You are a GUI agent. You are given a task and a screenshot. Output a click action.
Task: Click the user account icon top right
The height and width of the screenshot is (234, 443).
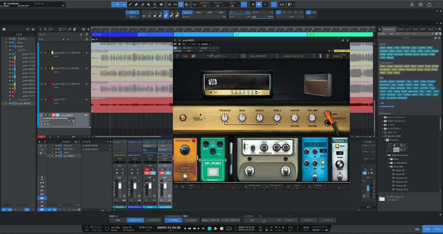coord(412,4)
